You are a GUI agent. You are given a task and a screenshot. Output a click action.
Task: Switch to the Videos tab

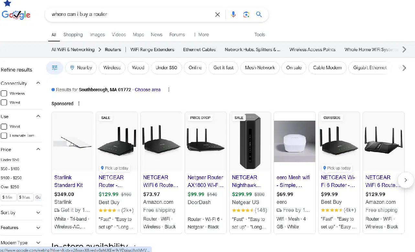coord(119,35)
